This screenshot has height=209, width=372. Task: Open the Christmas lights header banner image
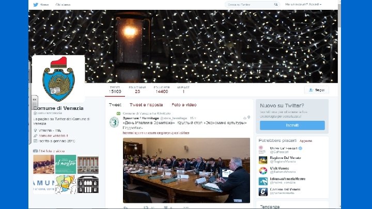183,46
